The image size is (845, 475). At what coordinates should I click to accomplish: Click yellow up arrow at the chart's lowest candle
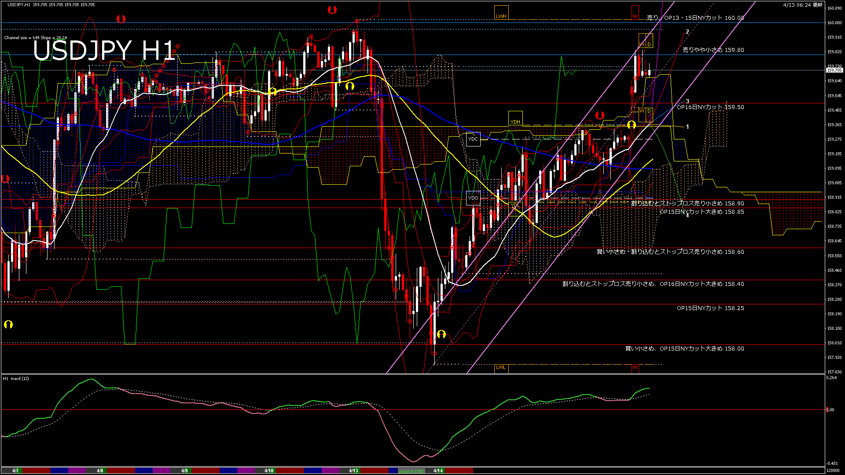point(441,334)
